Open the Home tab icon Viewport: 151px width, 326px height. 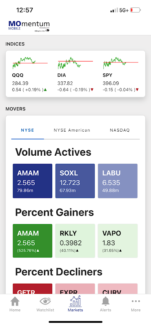15,301
